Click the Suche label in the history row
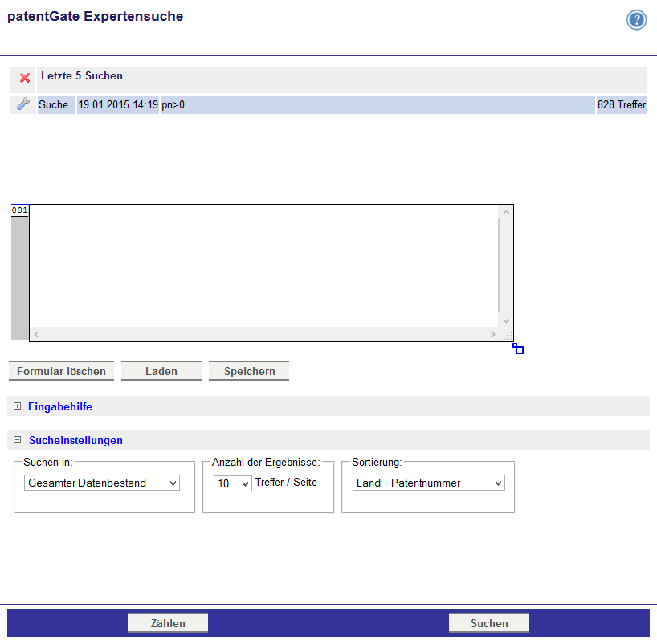Viewport: 657px width, 644px height. tap(53, 104)
